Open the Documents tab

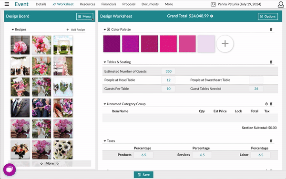[150, 4]
